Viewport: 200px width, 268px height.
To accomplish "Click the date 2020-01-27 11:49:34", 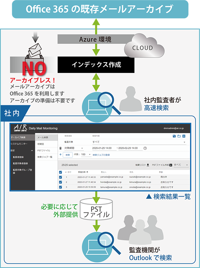I will [87, 182].
